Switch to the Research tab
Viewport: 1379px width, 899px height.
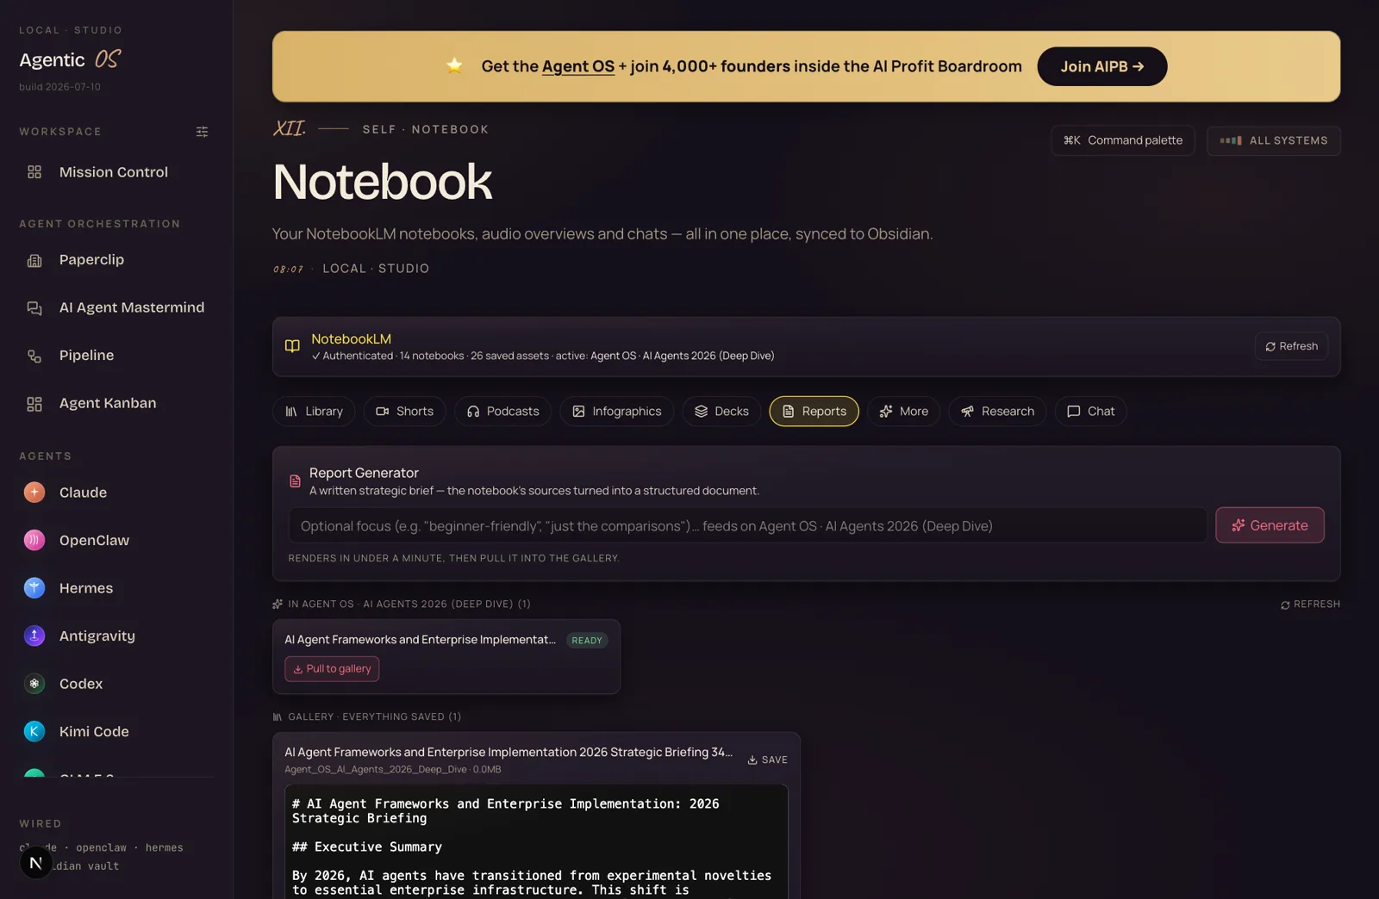(x=997, y=412)
